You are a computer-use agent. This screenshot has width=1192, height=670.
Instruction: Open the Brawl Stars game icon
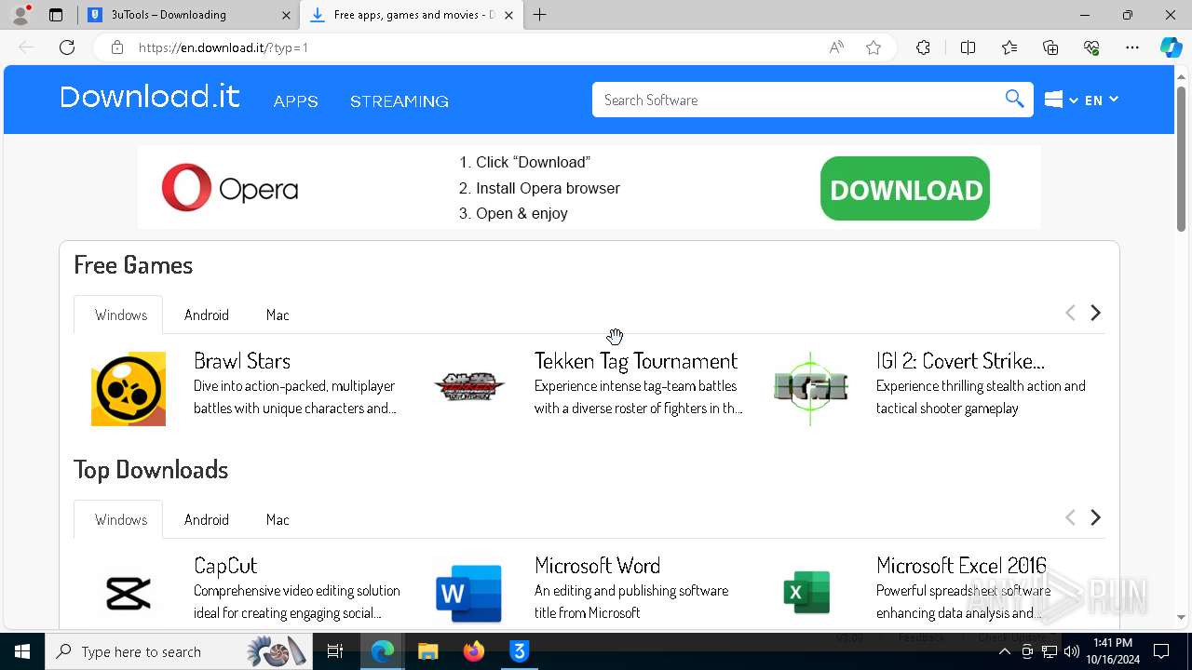129,389
